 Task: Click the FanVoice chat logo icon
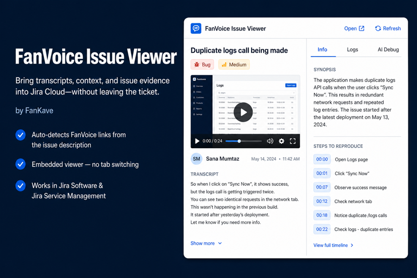[x=196, y=28]
